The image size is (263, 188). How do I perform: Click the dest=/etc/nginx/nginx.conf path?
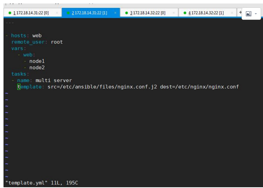[200, 87]
